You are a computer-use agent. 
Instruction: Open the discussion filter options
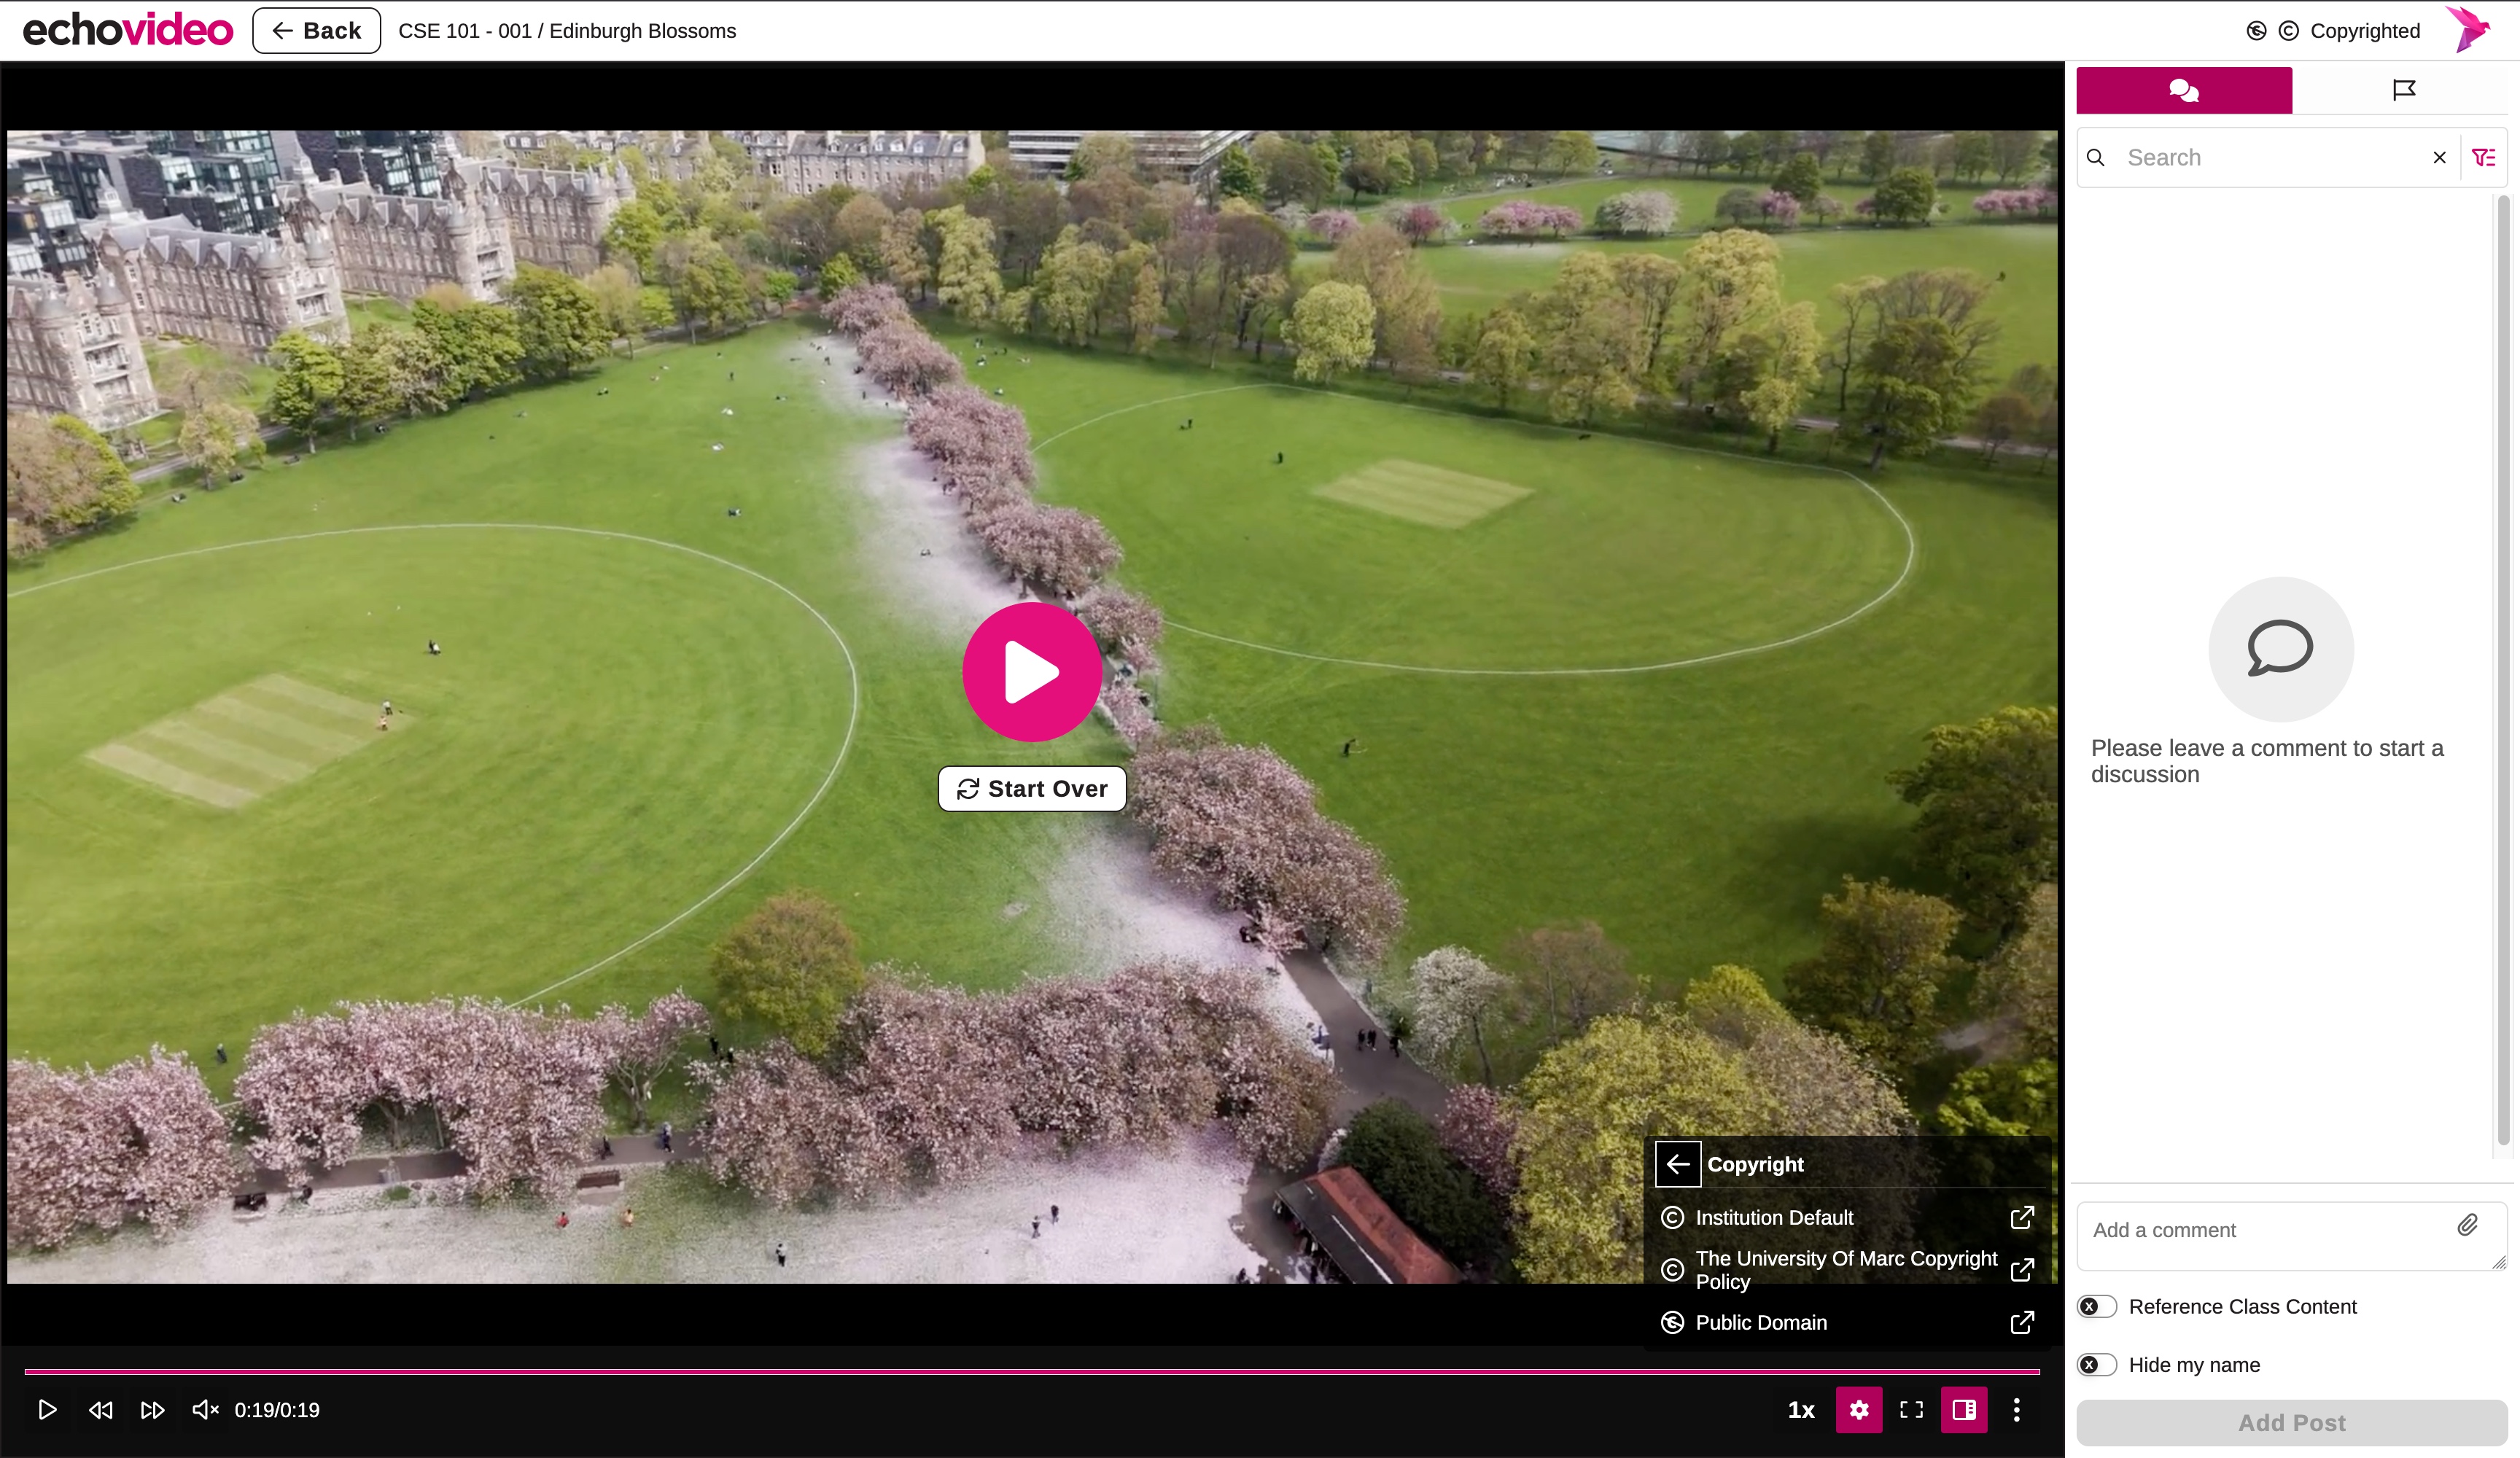pos(2484,157)
